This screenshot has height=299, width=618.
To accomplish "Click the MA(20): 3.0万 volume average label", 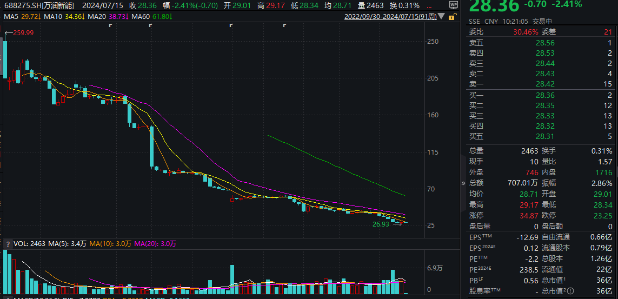I will [155, 244].
